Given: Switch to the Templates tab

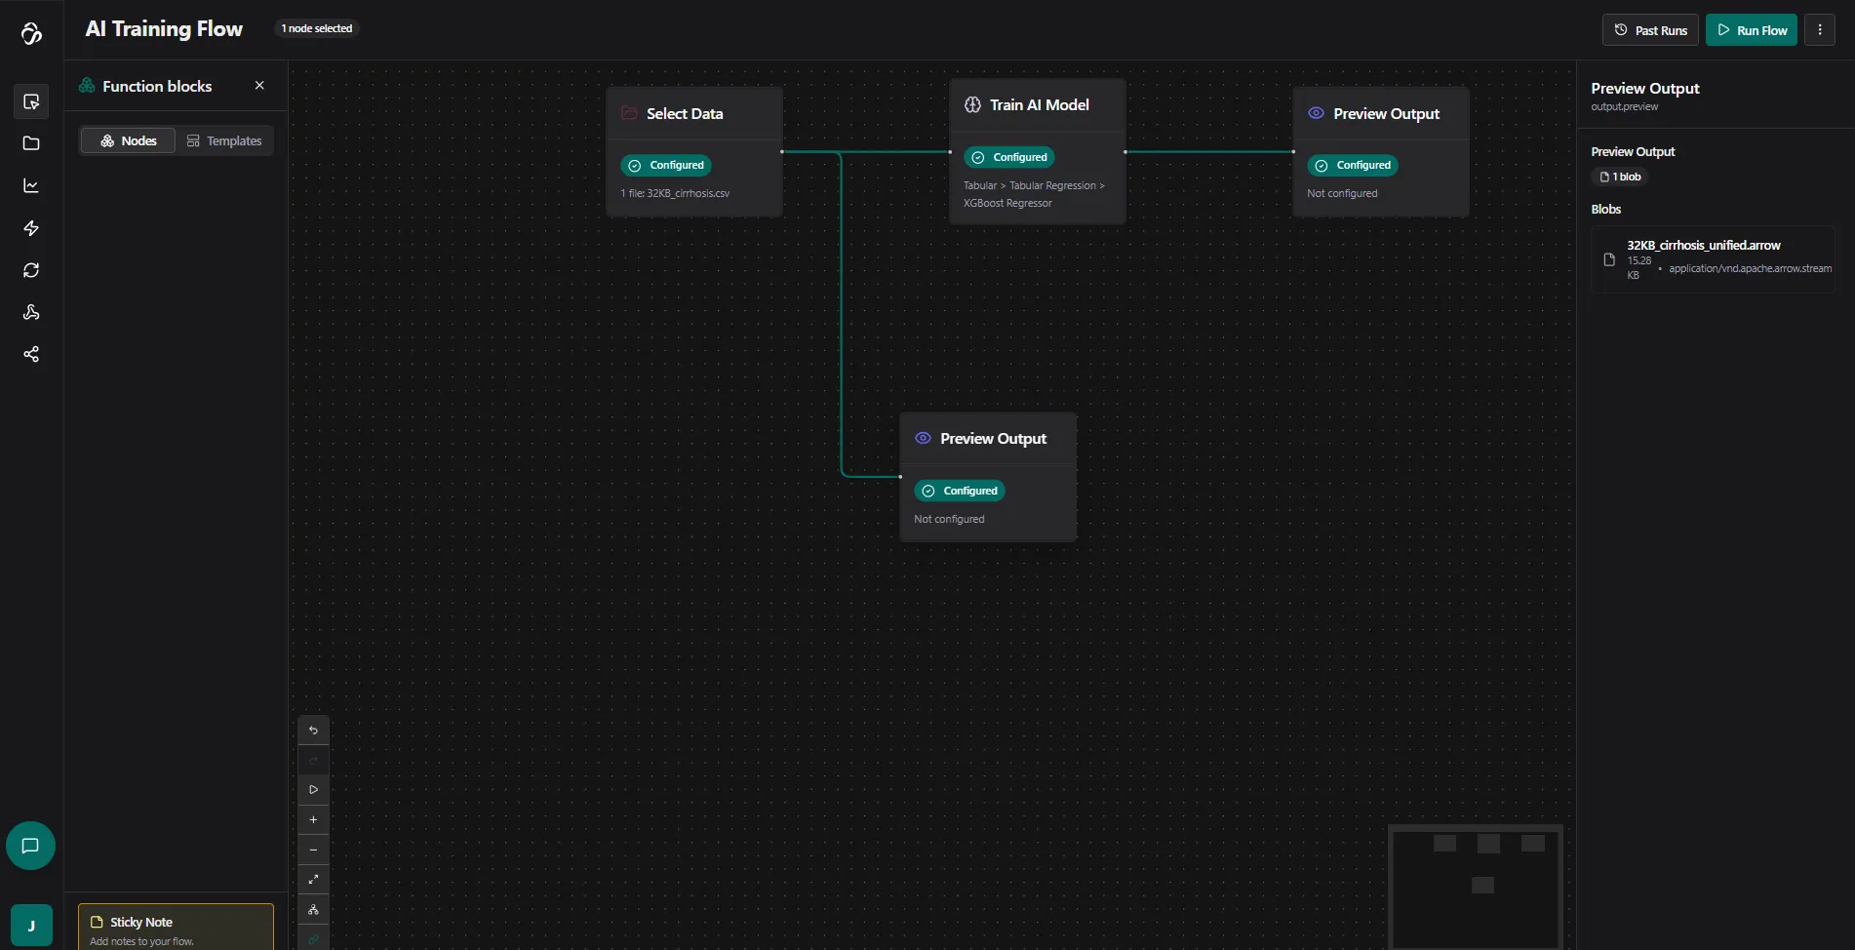Looking at the screenshot, I should coord(224,140).
